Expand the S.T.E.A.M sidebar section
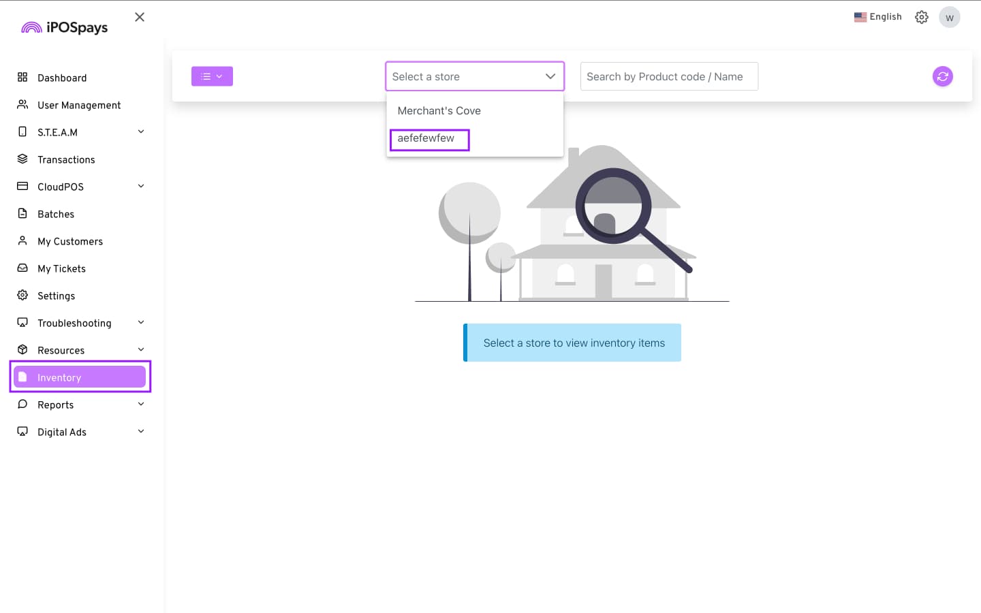Screen dimensions: 981x613 pyautogui.click(x=141, y=131)
